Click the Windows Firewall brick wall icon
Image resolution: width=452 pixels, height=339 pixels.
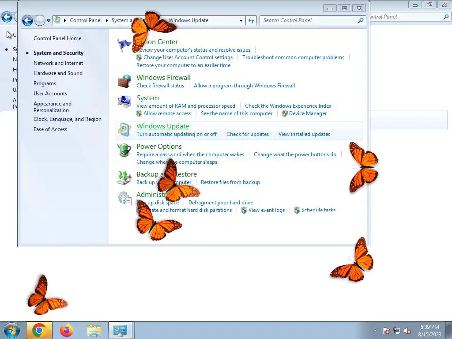(124, 81)
